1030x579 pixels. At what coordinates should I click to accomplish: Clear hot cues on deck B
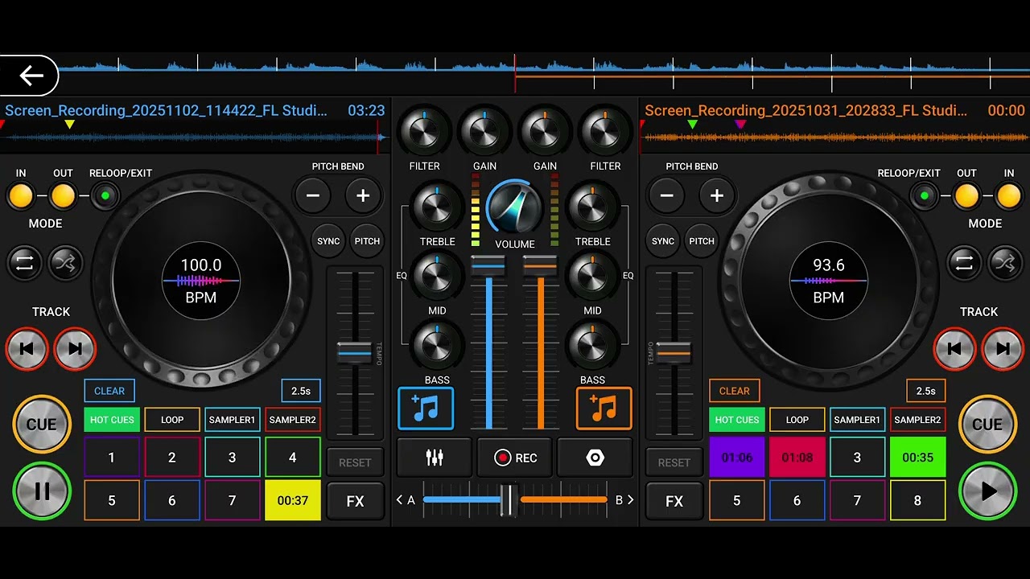click(735, 391)
